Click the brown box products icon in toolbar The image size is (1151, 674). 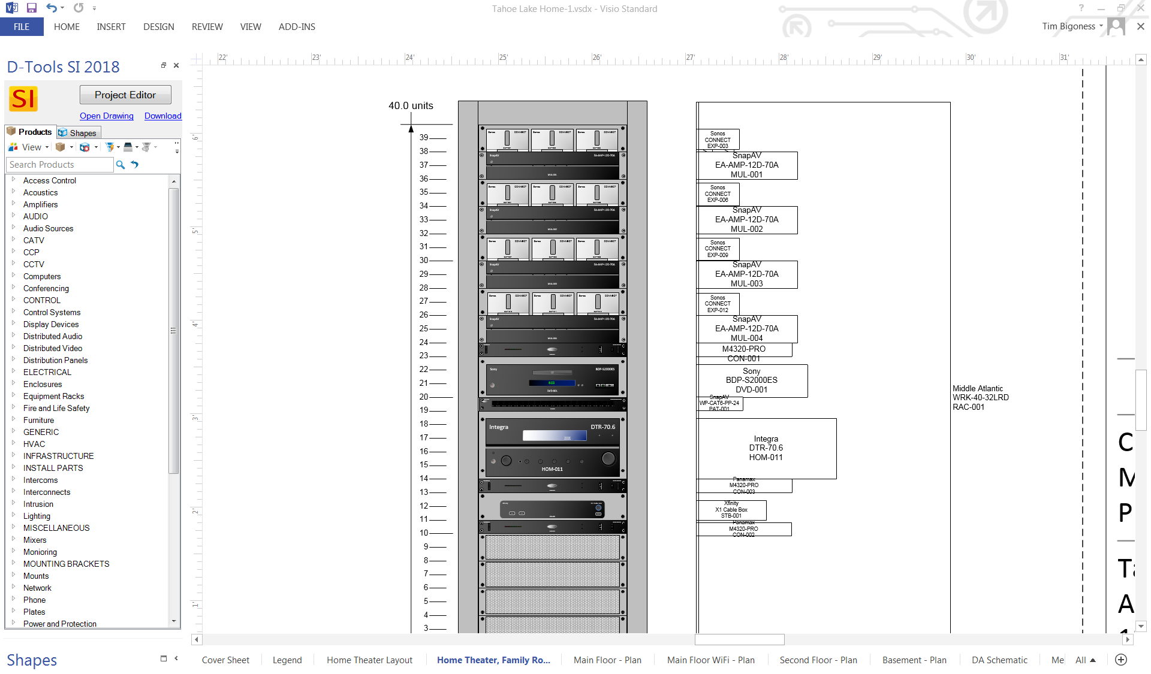coord(60,147)
